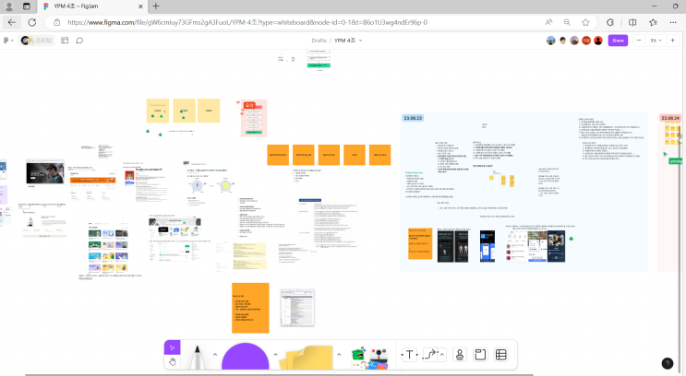Select the Section tool
This screenshot has width=686, height=376.
click(x=480, y=355)
